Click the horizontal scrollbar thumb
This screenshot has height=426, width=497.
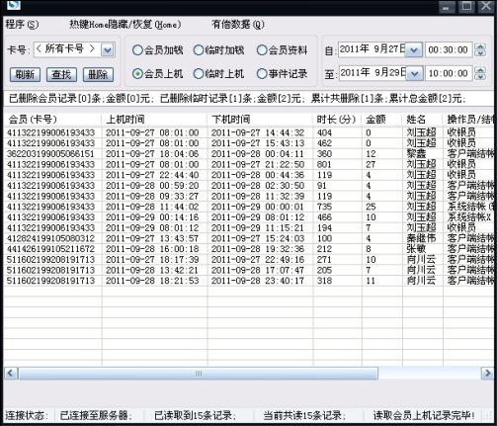click(x=199, y=374)
